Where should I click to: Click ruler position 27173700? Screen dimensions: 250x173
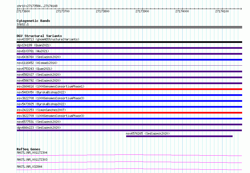pos(63,11)
